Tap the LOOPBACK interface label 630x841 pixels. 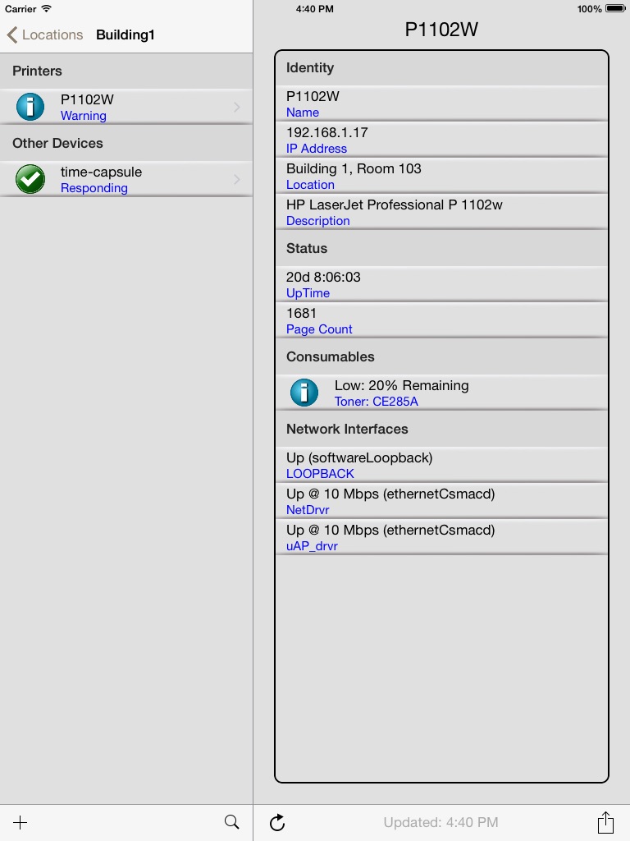320,474
